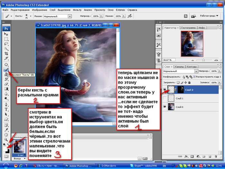Image resolution: width=225 pixels, height=169 pixels.
Task: Click the delete layer trash icon
Action: tap(216, 156)
